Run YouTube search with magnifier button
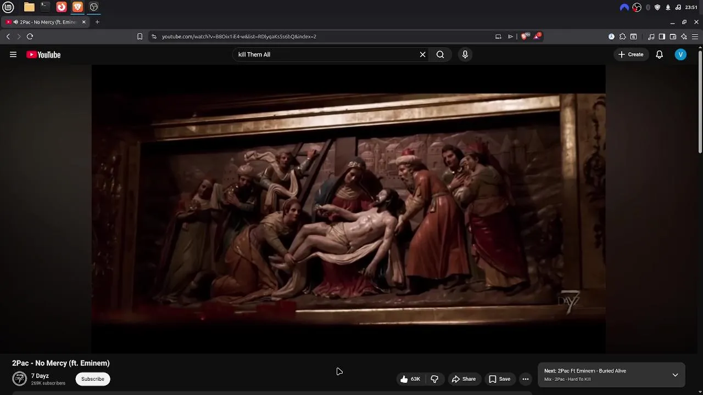The image size is (703, 395). [x=440, y=54]
